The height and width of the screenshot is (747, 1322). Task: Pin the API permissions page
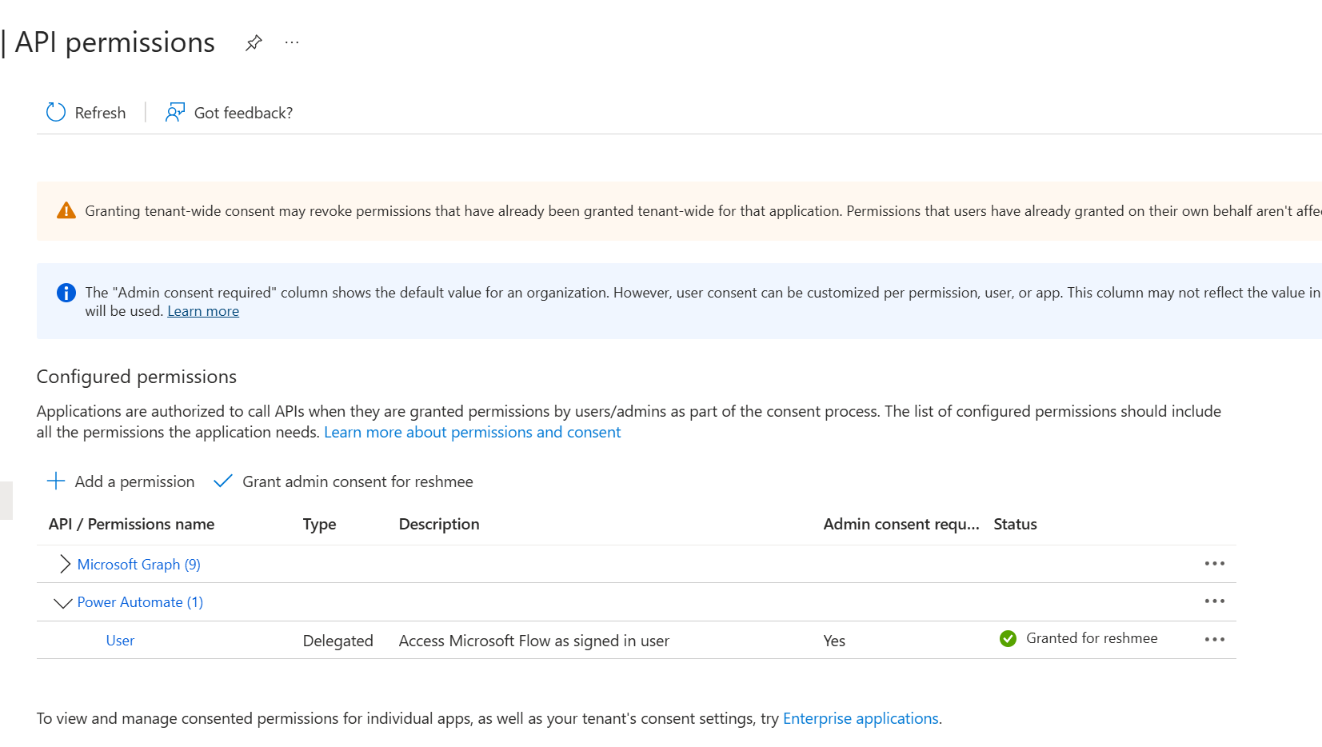pyautogui.click(x=254, y=42)
